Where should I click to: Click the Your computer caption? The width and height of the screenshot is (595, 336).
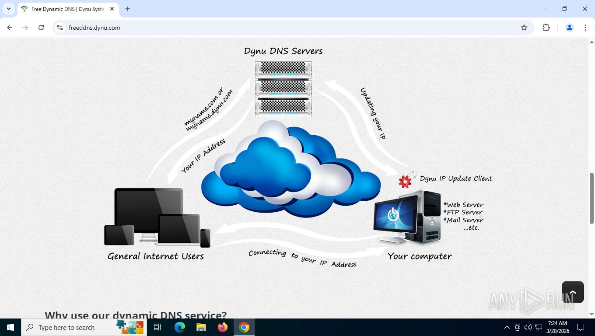420,256
